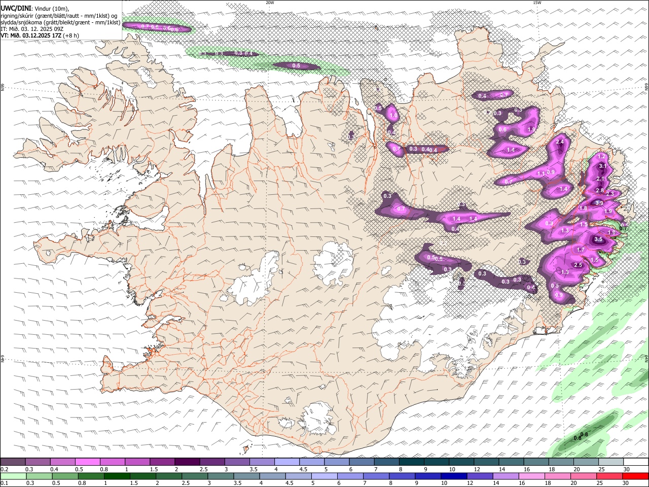This screenshot has height=487, width=649.
Task: Click the 20W longitude label
Action: coord(270,3)
